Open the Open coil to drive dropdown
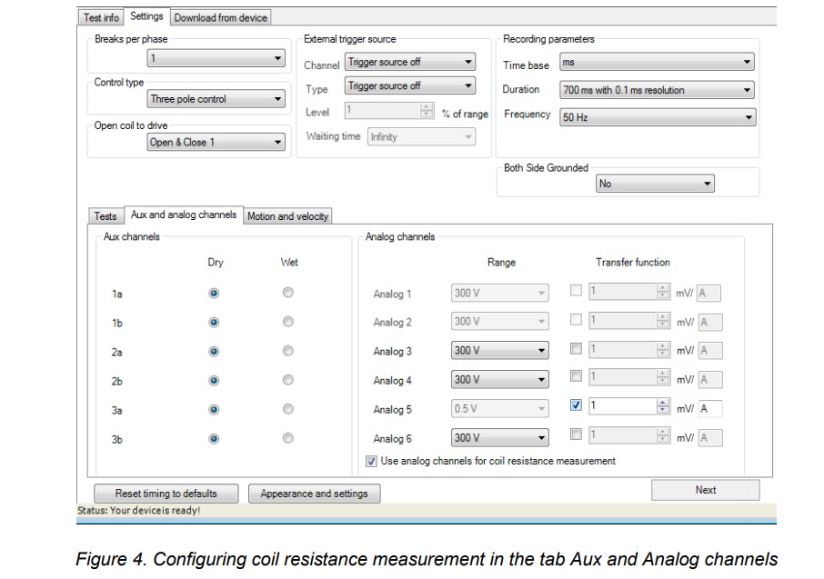Screen dimensions: 824x579 click(x=216, y=143)
